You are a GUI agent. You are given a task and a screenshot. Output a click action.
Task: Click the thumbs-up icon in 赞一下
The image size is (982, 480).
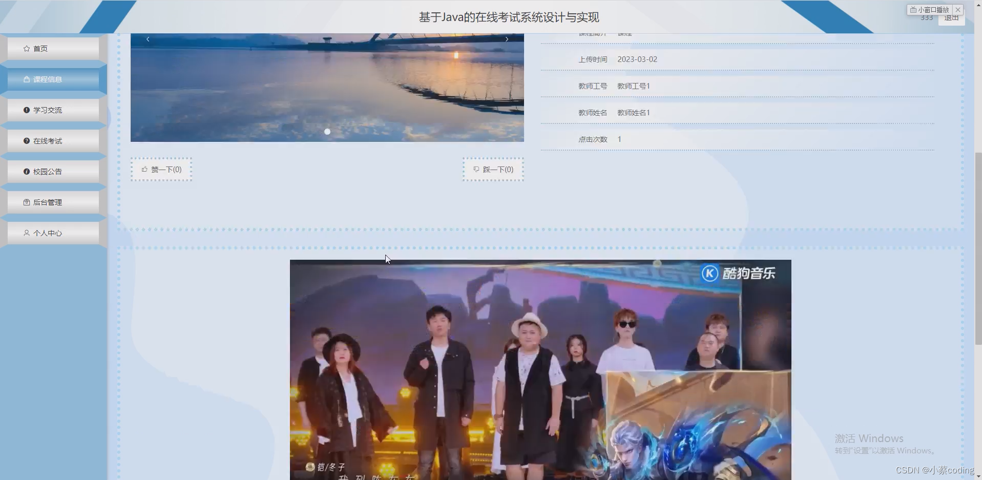coord(144,169)
